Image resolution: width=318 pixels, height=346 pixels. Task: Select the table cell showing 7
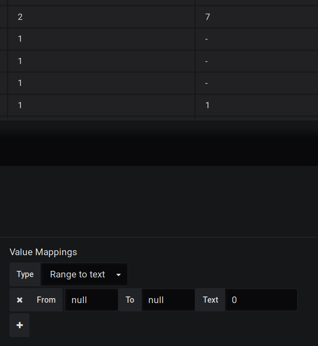[x=206, y=17]
